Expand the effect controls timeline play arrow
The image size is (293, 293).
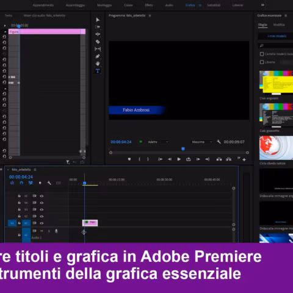pos(5,26)
